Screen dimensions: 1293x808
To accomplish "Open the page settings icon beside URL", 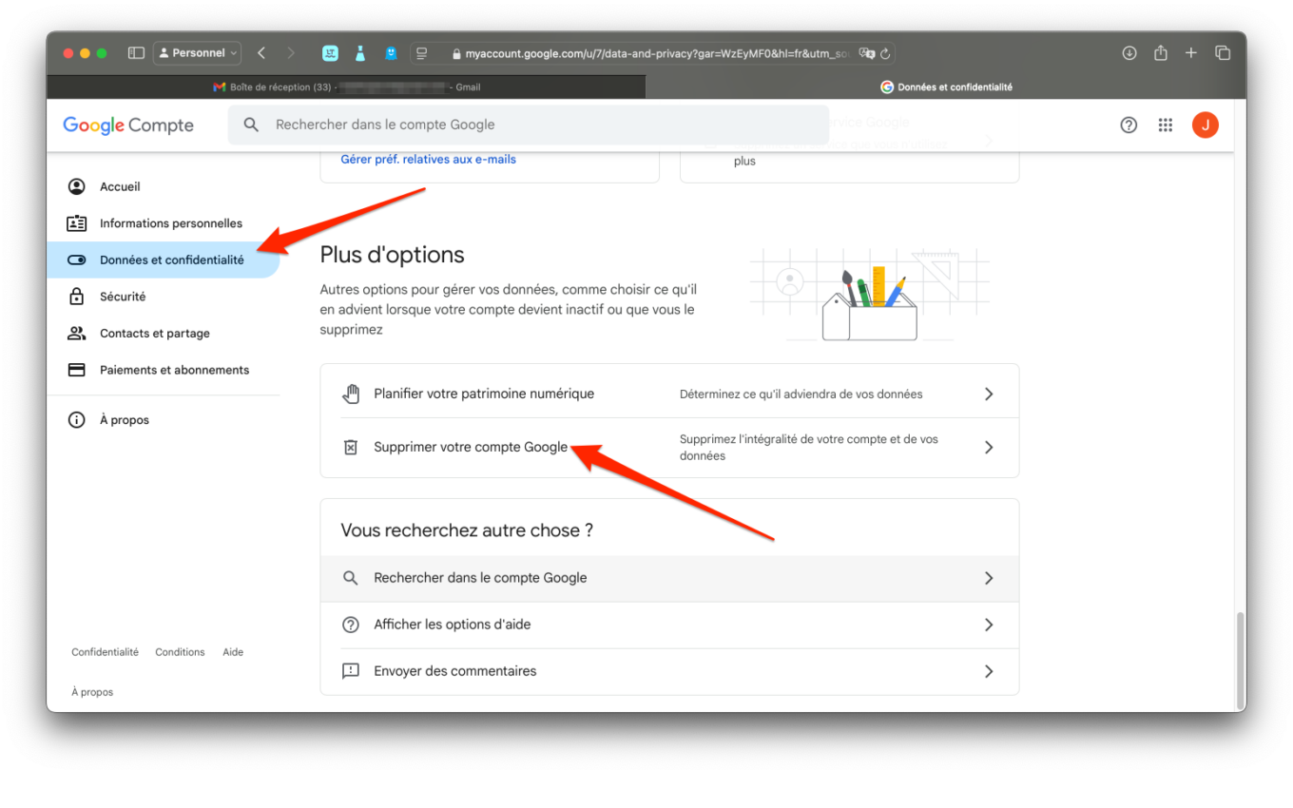I will (423, 53).
